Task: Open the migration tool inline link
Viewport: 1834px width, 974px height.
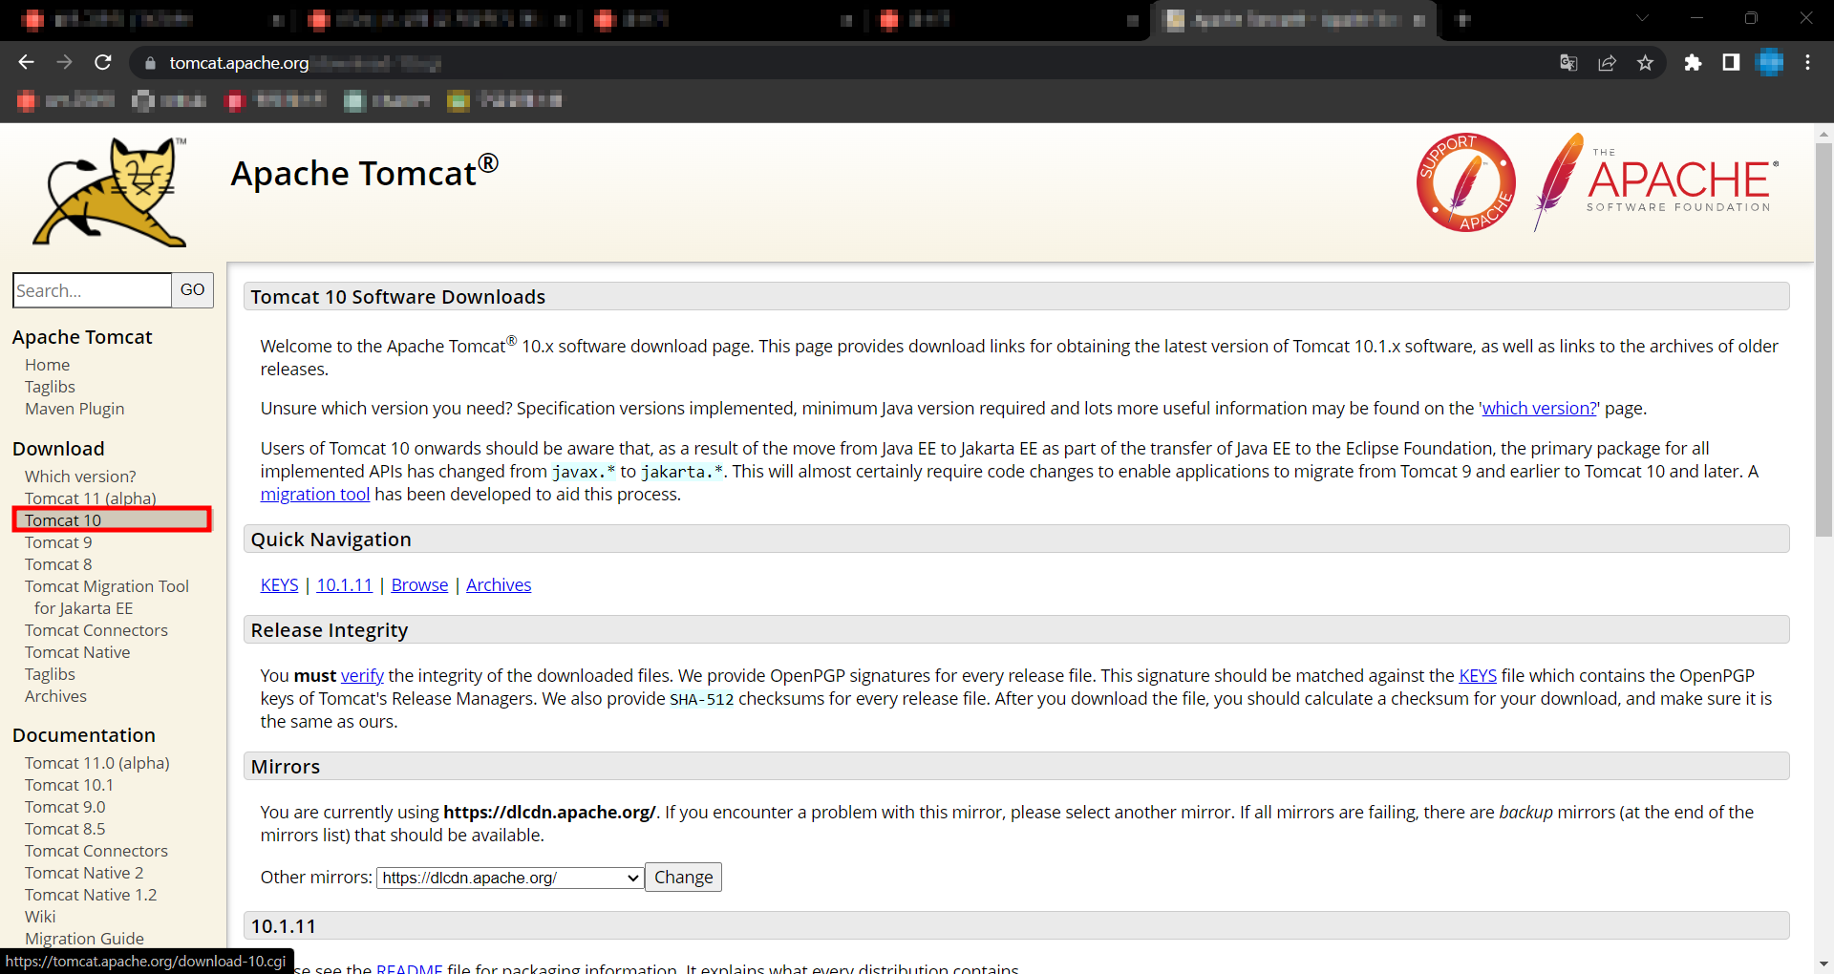Action: point(315,495)
